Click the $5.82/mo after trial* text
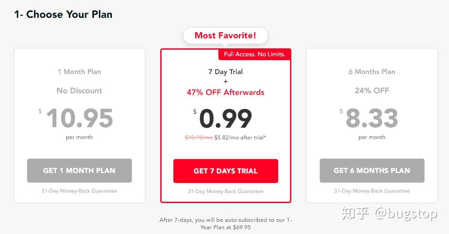 (x=240, y=137)
